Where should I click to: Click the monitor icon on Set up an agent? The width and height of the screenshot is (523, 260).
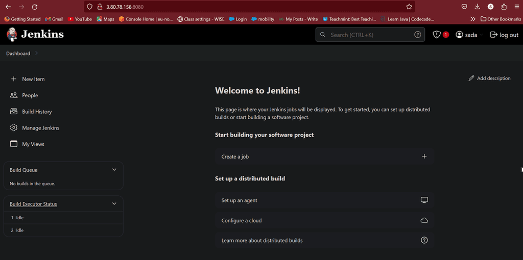tap(424, 200)
